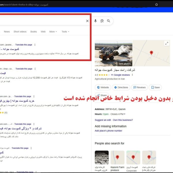Viewport: 173px width, 173px height.
Task: Open options menu for the javane result
Action: tap(35, 45)
